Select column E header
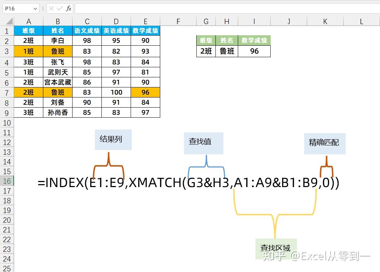 point(145,21)
